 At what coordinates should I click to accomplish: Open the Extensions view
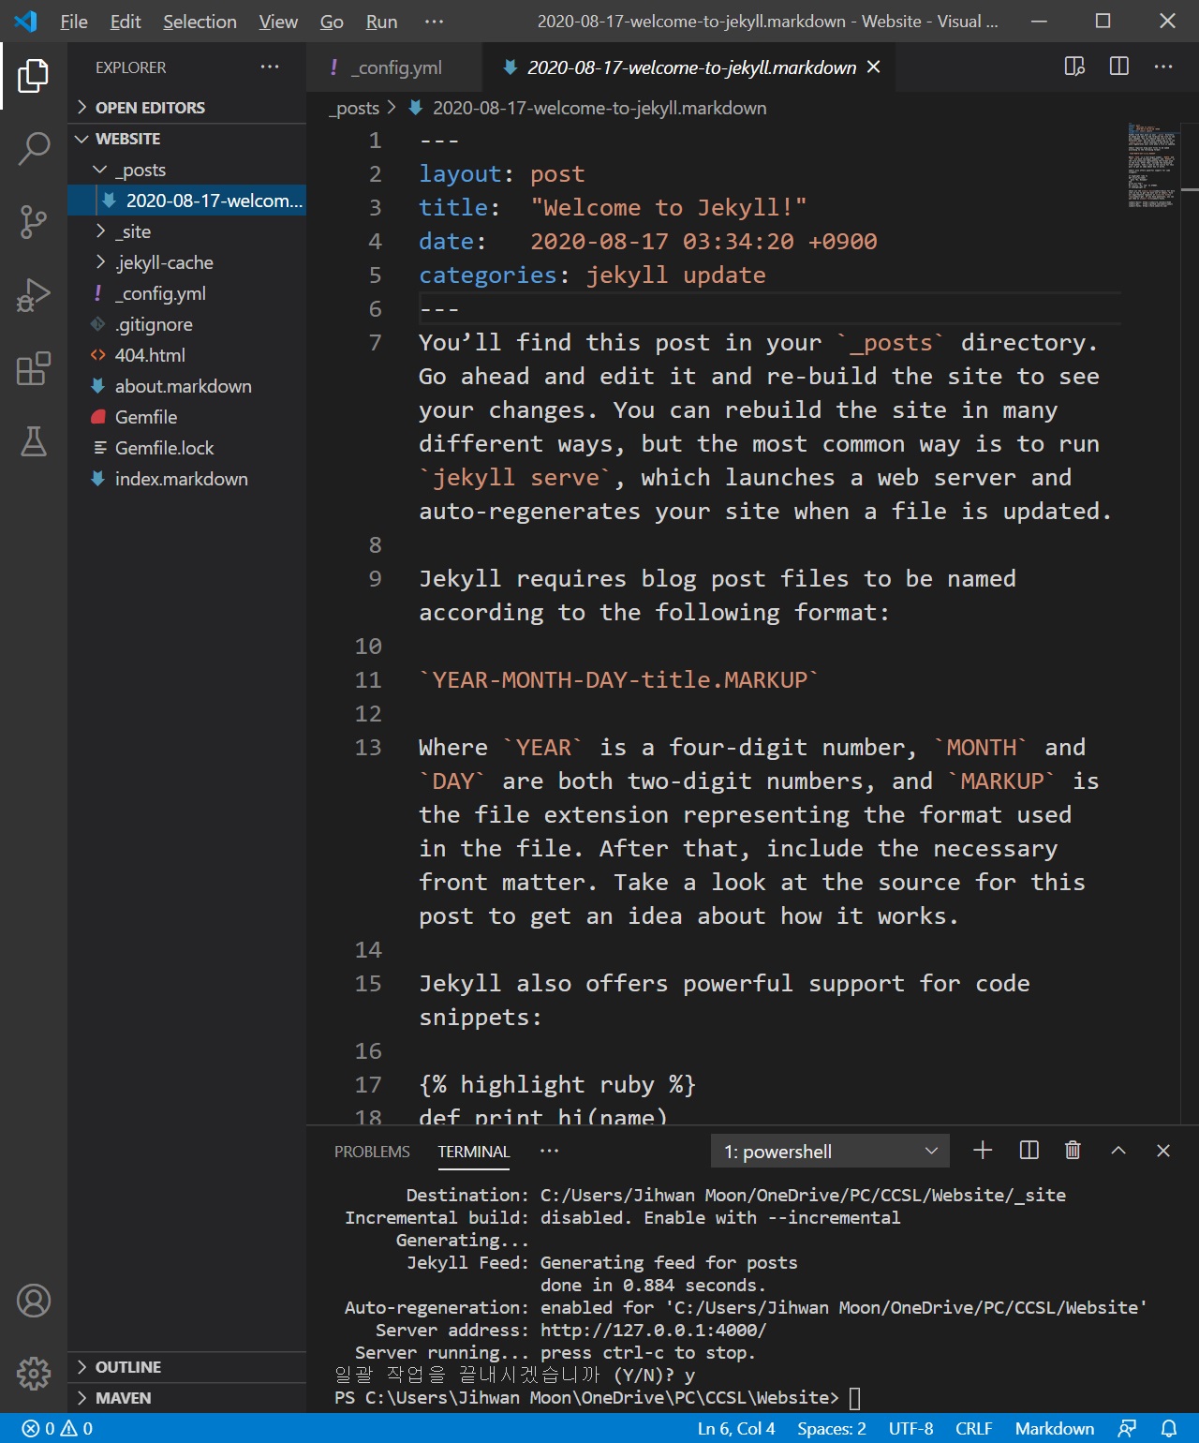point(34,368)
